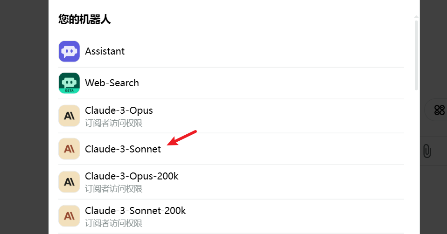Click the purple Assistant bot icon
The width and height of the screenshot is (447, 234).
coord(69,51)
